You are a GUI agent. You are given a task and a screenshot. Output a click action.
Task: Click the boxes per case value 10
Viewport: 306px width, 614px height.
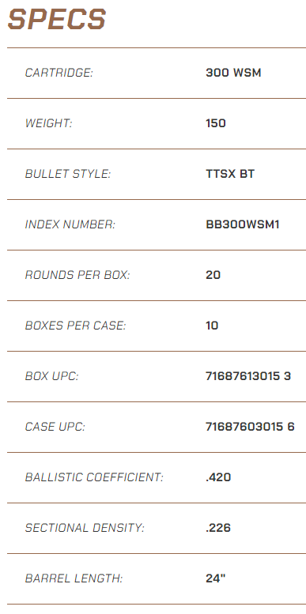(212, 326)
